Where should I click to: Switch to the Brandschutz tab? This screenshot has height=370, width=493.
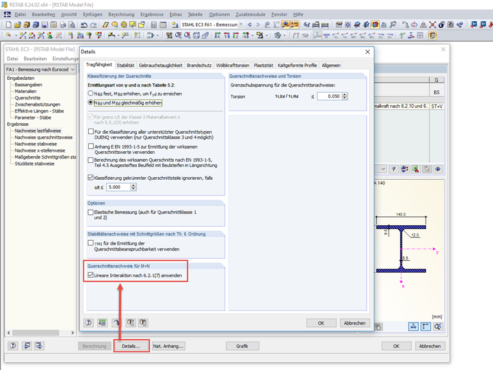tap(199, 65)
